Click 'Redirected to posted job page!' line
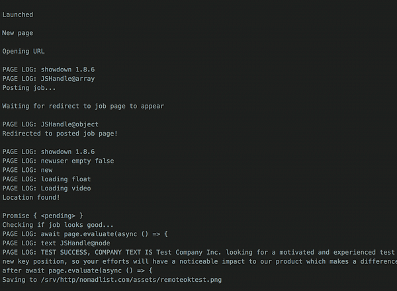This screenshot has width=397, height=291. (60, 134)
